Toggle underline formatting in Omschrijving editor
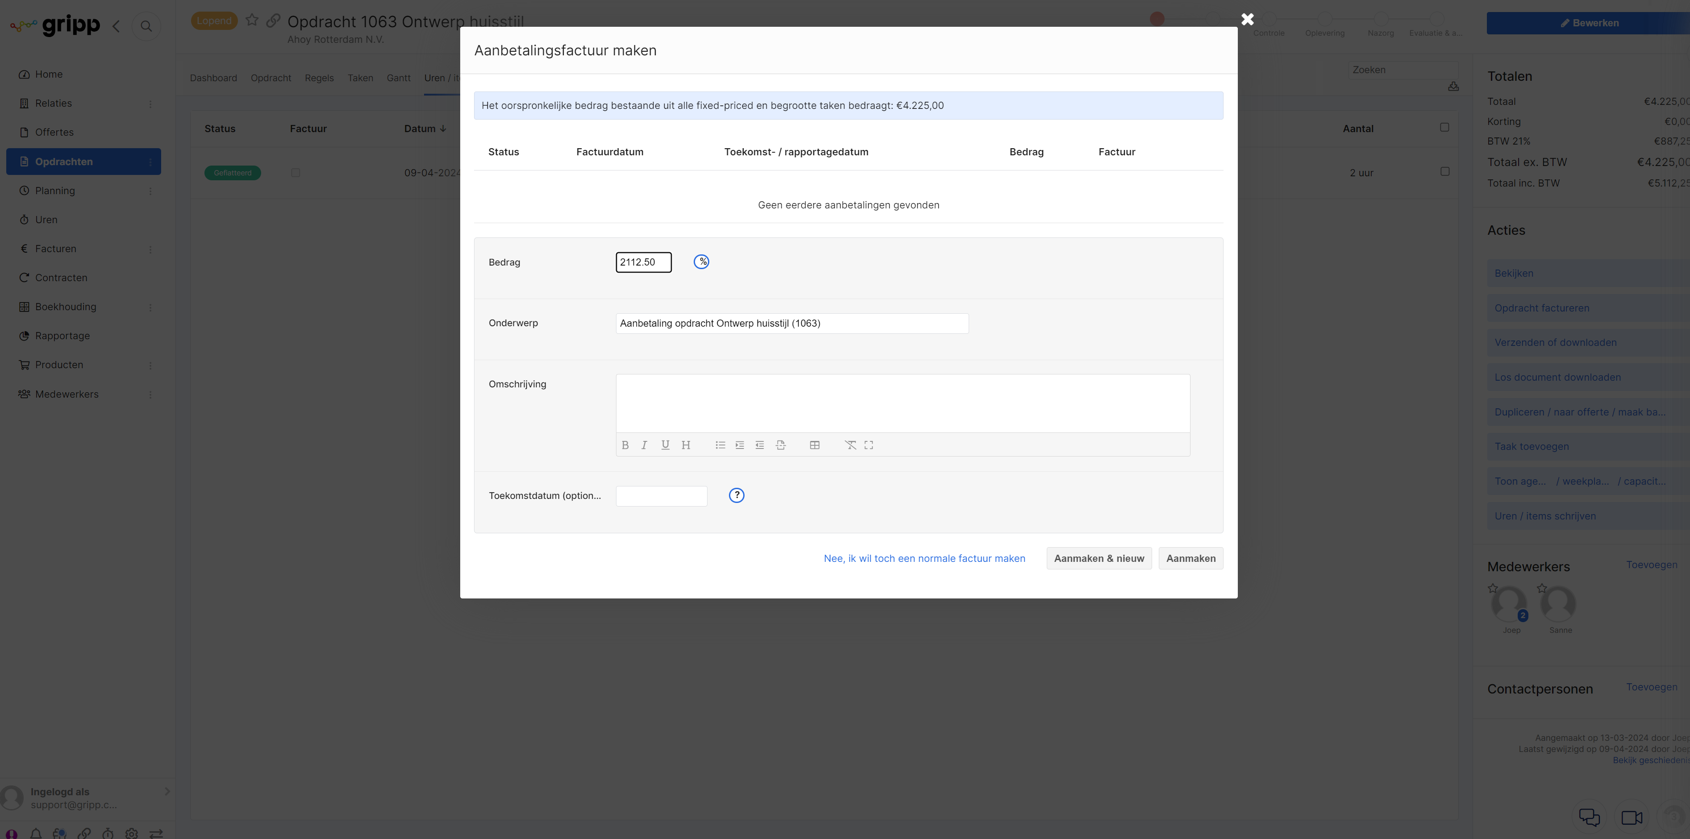The width and height of the screenshot is (1690, 839). pos(665,445)
